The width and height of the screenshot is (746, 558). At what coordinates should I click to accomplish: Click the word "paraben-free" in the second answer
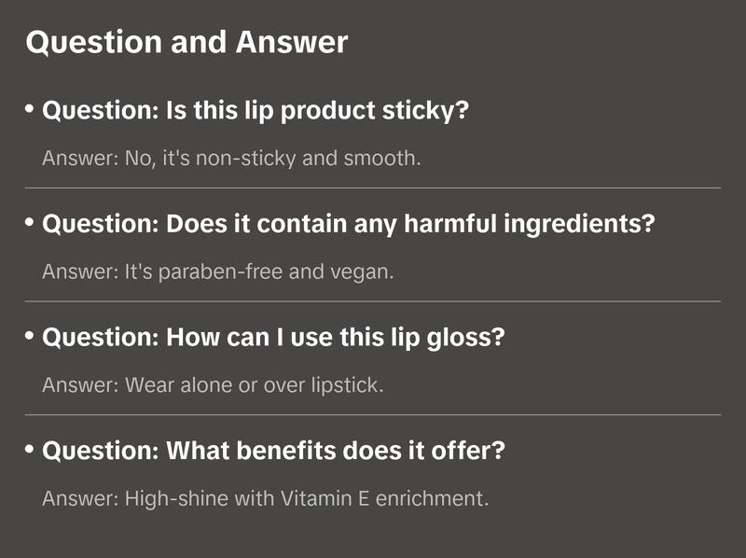click(x=203, y=272)
